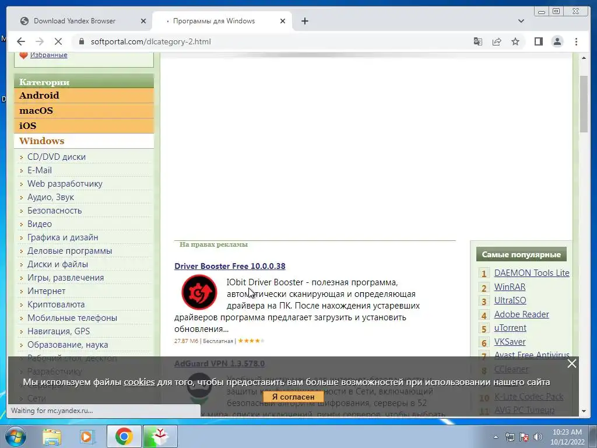Open Мобильные телефоны subcategory

tap(72, 318)
